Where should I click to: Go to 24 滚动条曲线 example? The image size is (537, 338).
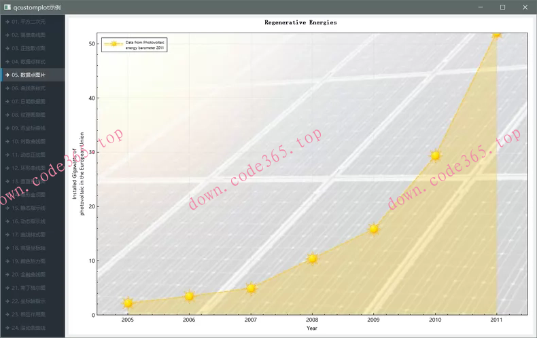[33, 327]
